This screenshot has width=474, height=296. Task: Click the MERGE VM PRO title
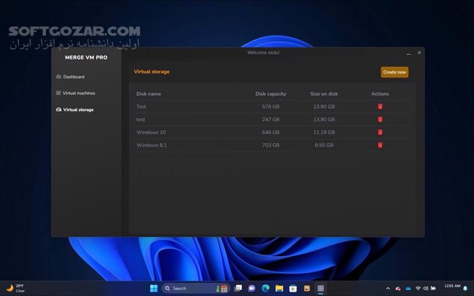pos(86,57)
